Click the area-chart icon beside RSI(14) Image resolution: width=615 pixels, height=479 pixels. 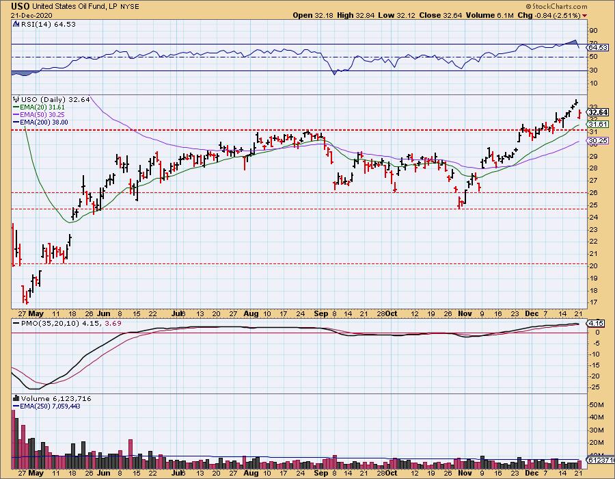pos(16,24)
